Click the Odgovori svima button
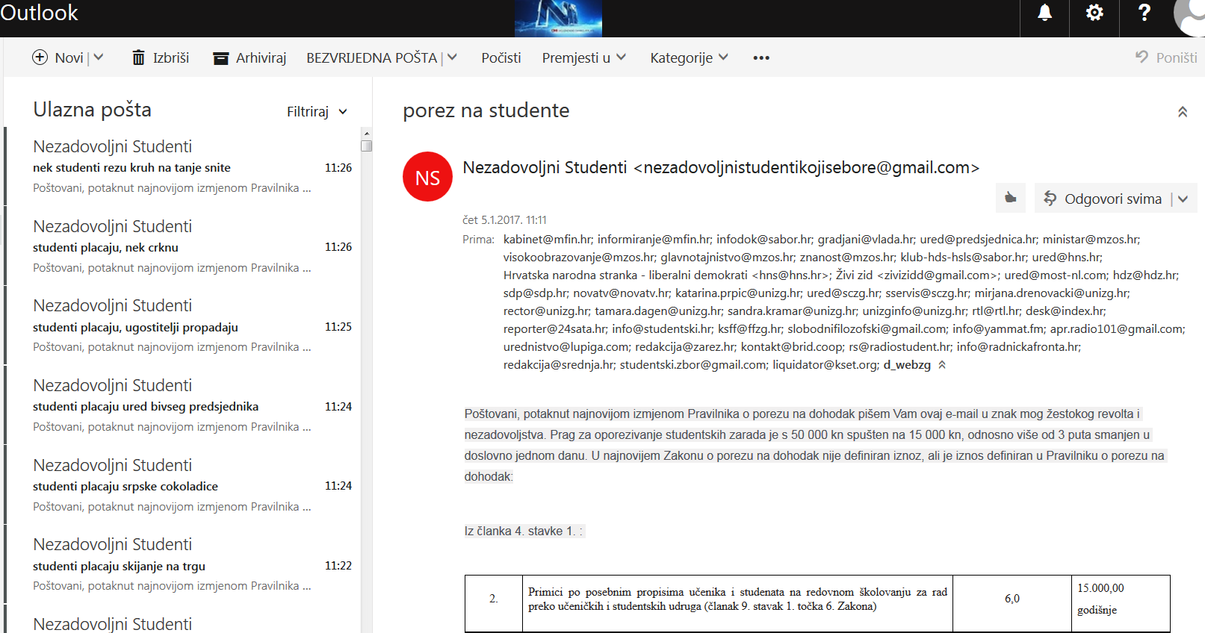The width and height of the screenshot is (1205, 633). 1103,199
